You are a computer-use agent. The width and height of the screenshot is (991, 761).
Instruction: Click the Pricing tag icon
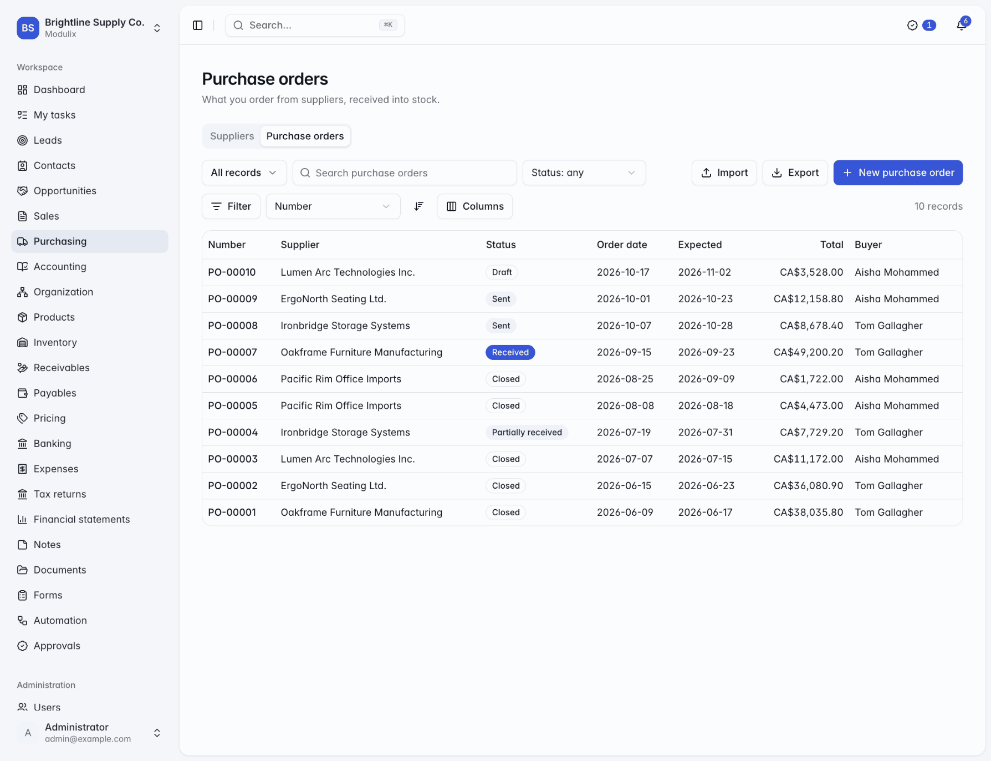pos(22,418)
